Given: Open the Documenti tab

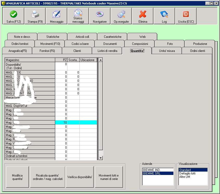Looking at the screenshot, I should (110, 44).
